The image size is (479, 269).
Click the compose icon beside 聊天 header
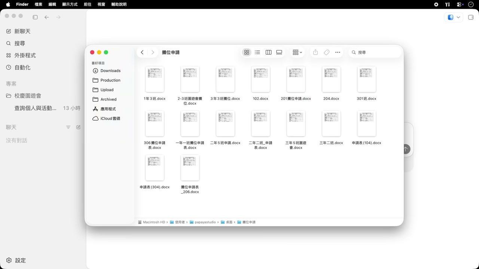(78, 127)
